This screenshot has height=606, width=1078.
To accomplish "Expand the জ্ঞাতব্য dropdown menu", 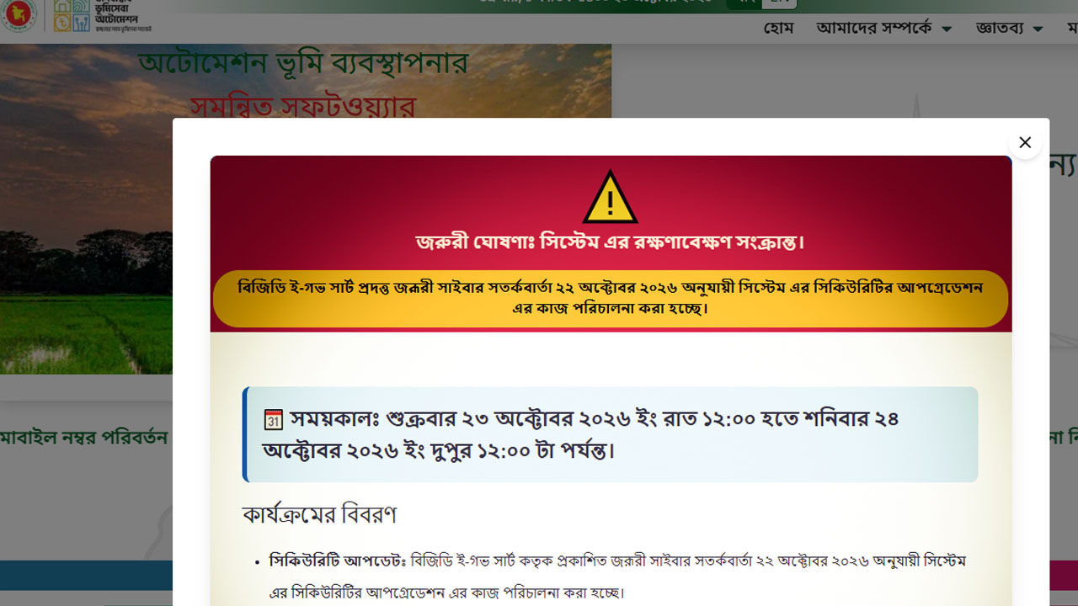I will point(1010,28).
